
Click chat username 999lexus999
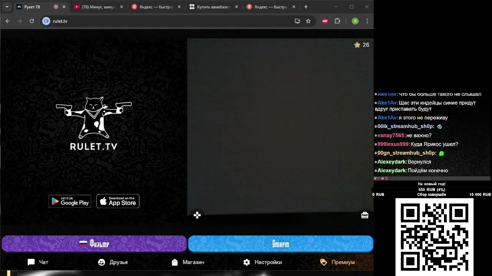393,144
